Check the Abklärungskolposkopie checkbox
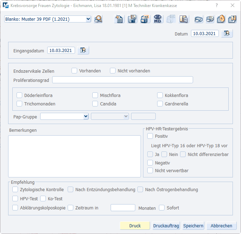This screenshot has height=234, width=241. (15, 208)
